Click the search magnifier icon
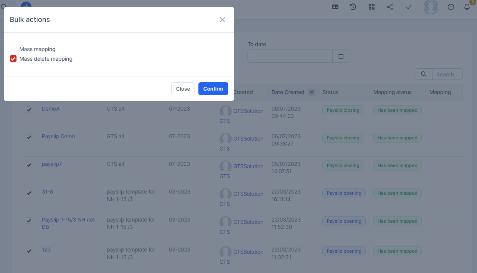Screen dimensions: 477x273 (424, 74)
